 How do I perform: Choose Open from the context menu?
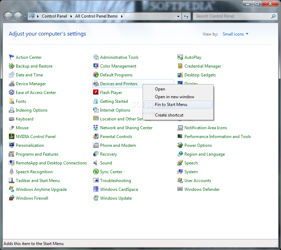point(178,89)
